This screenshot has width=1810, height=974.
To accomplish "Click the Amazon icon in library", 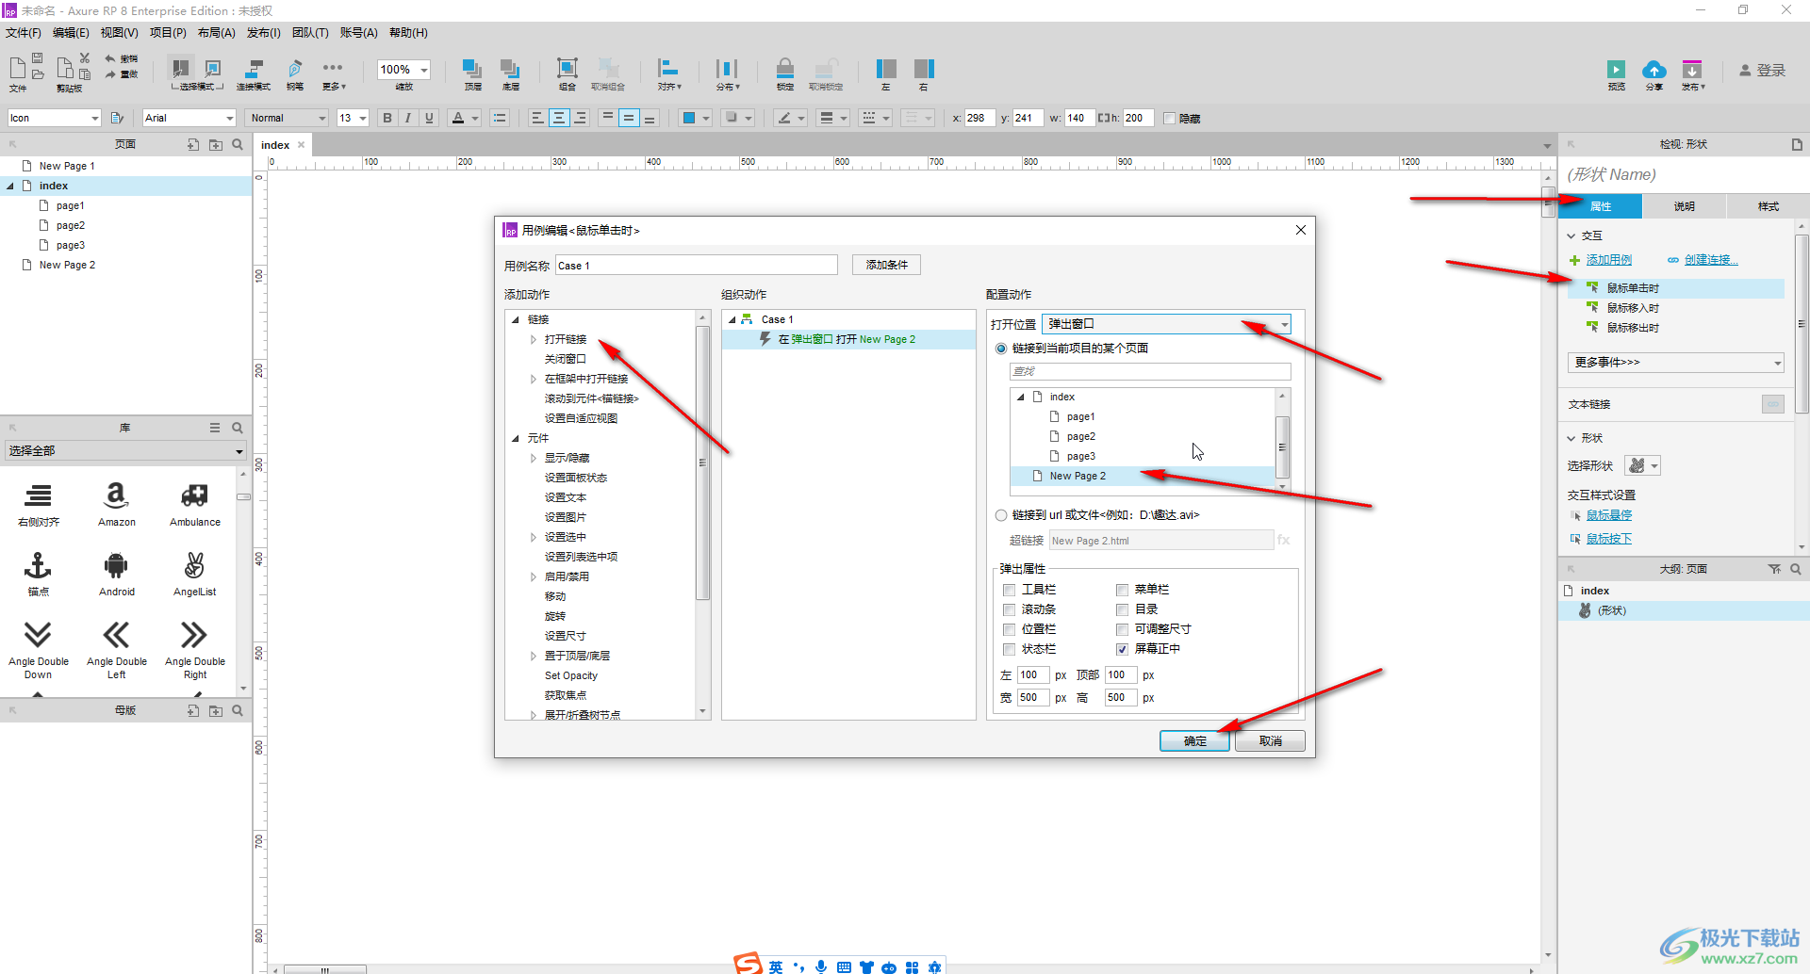I will tap(116, 495).
